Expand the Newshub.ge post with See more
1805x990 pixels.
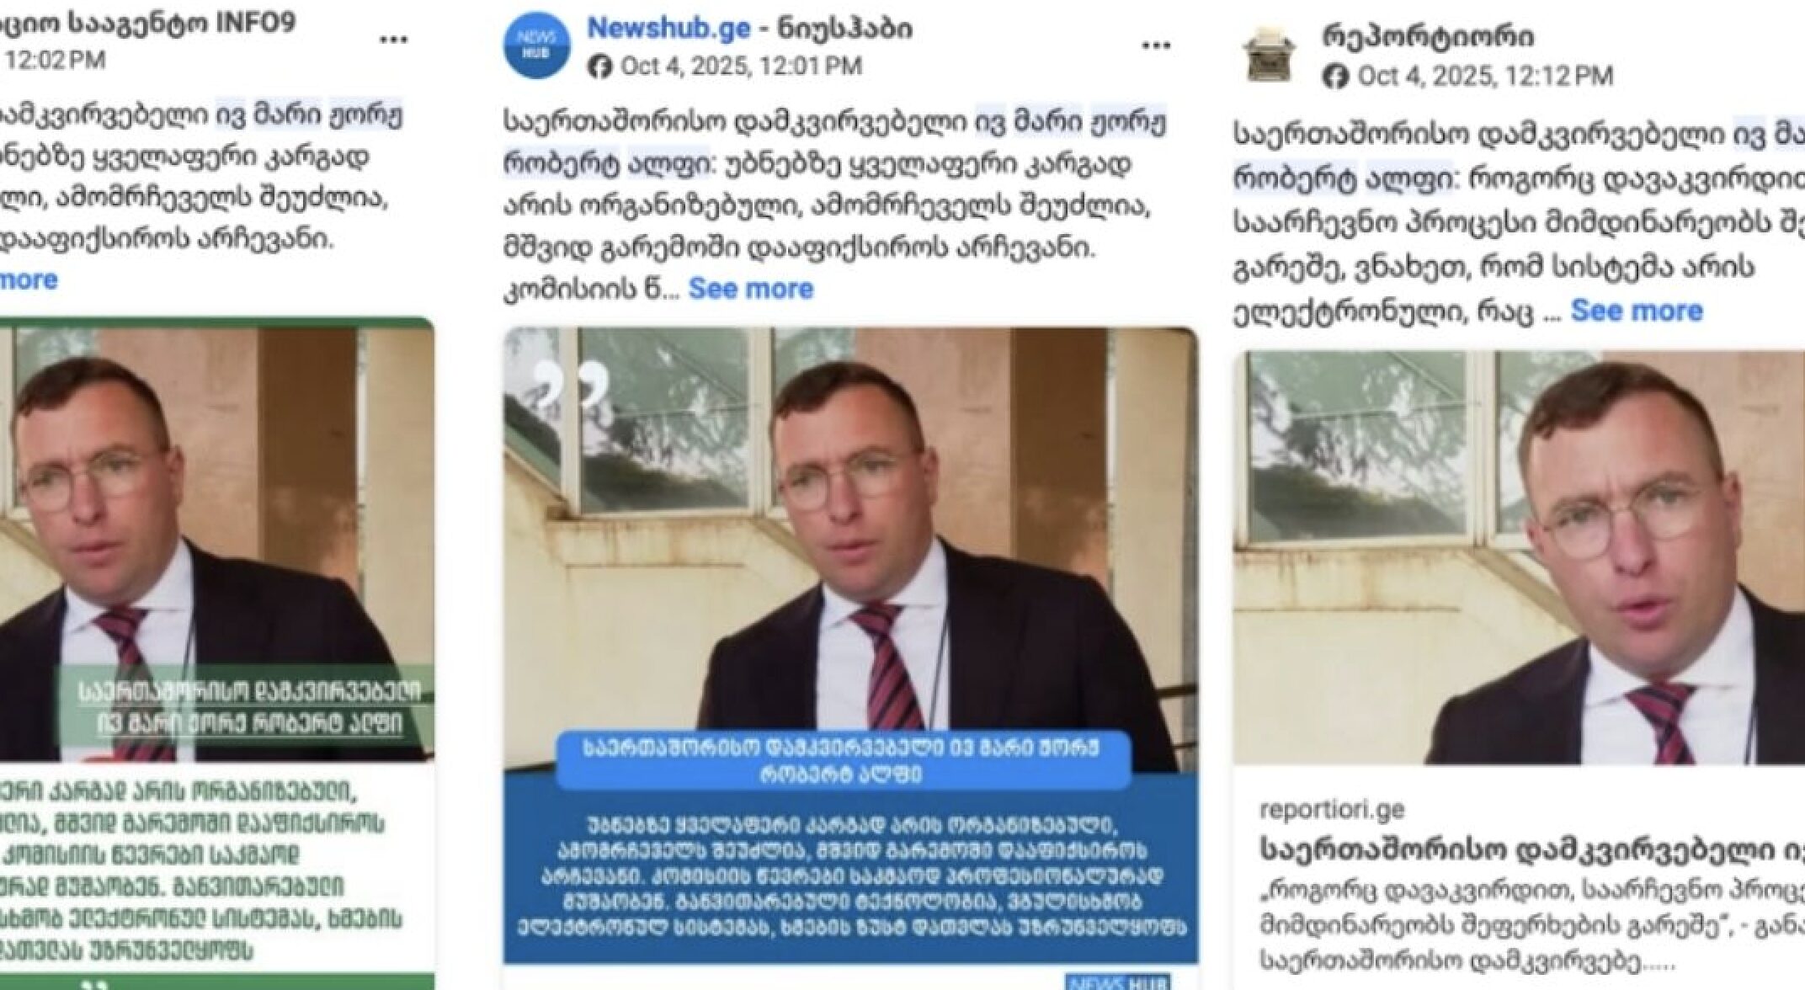click(x=751, y=289)
